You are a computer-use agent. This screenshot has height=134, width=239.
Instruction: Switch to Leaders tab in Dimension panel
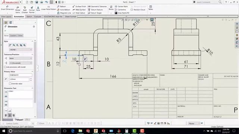coord(13,36)
